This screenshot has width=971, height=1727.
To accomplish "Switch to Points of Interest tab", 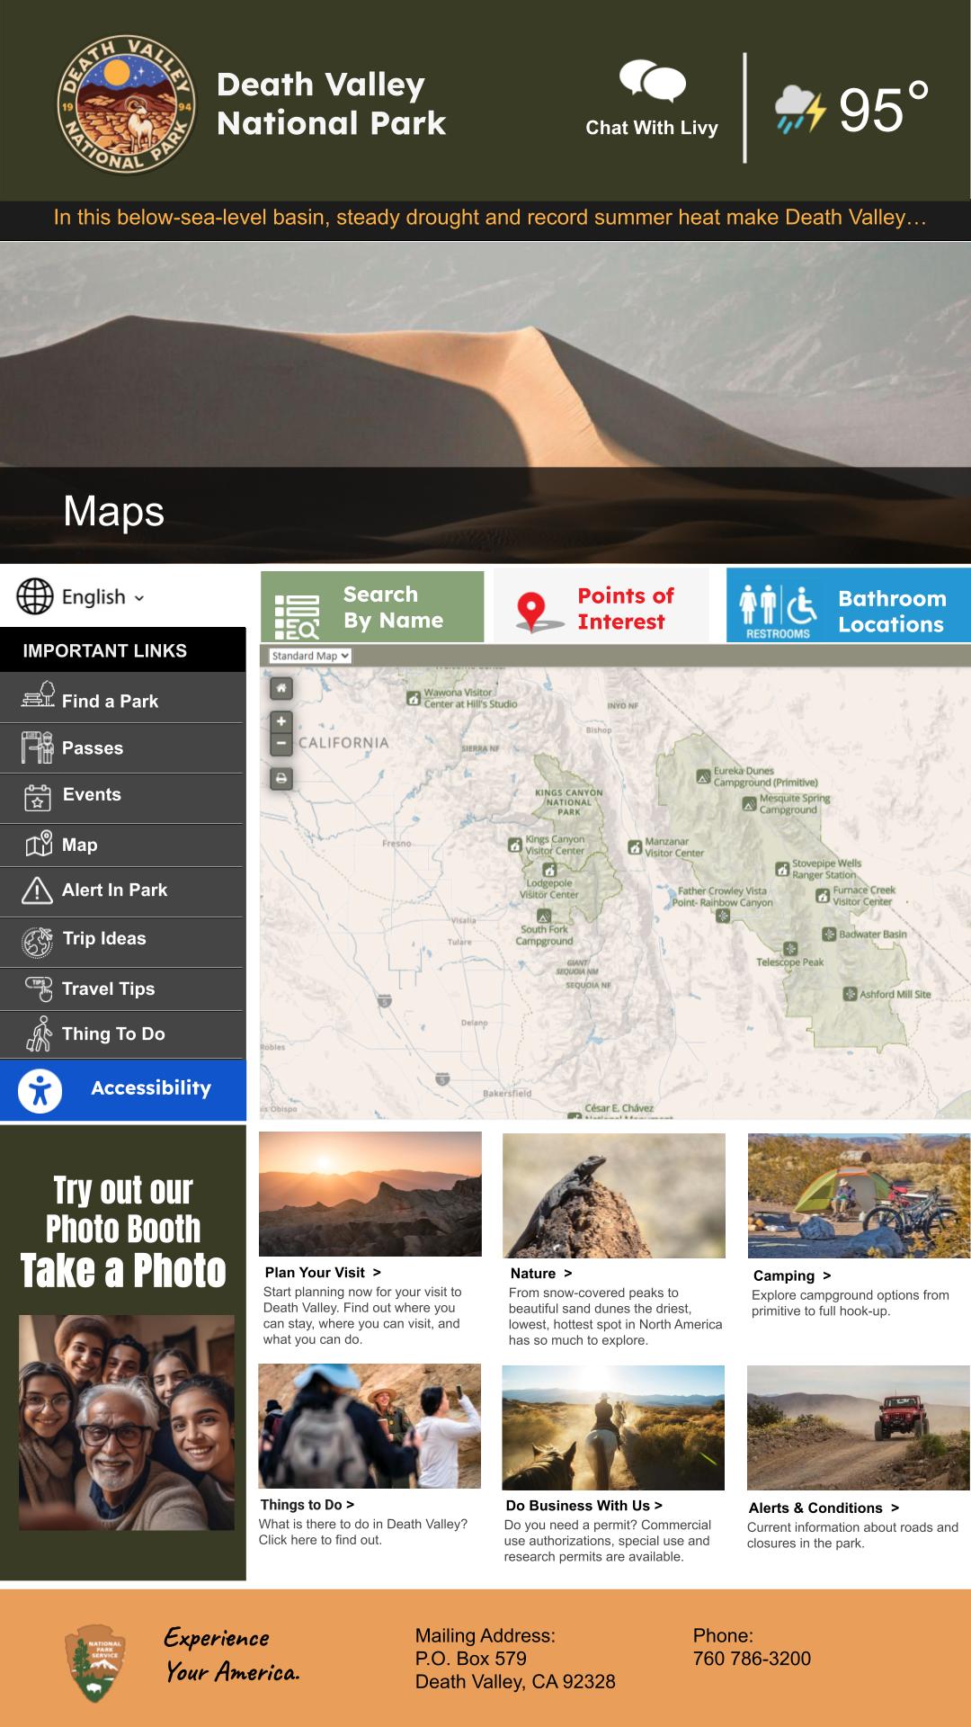I will click(x=601, y=607).
